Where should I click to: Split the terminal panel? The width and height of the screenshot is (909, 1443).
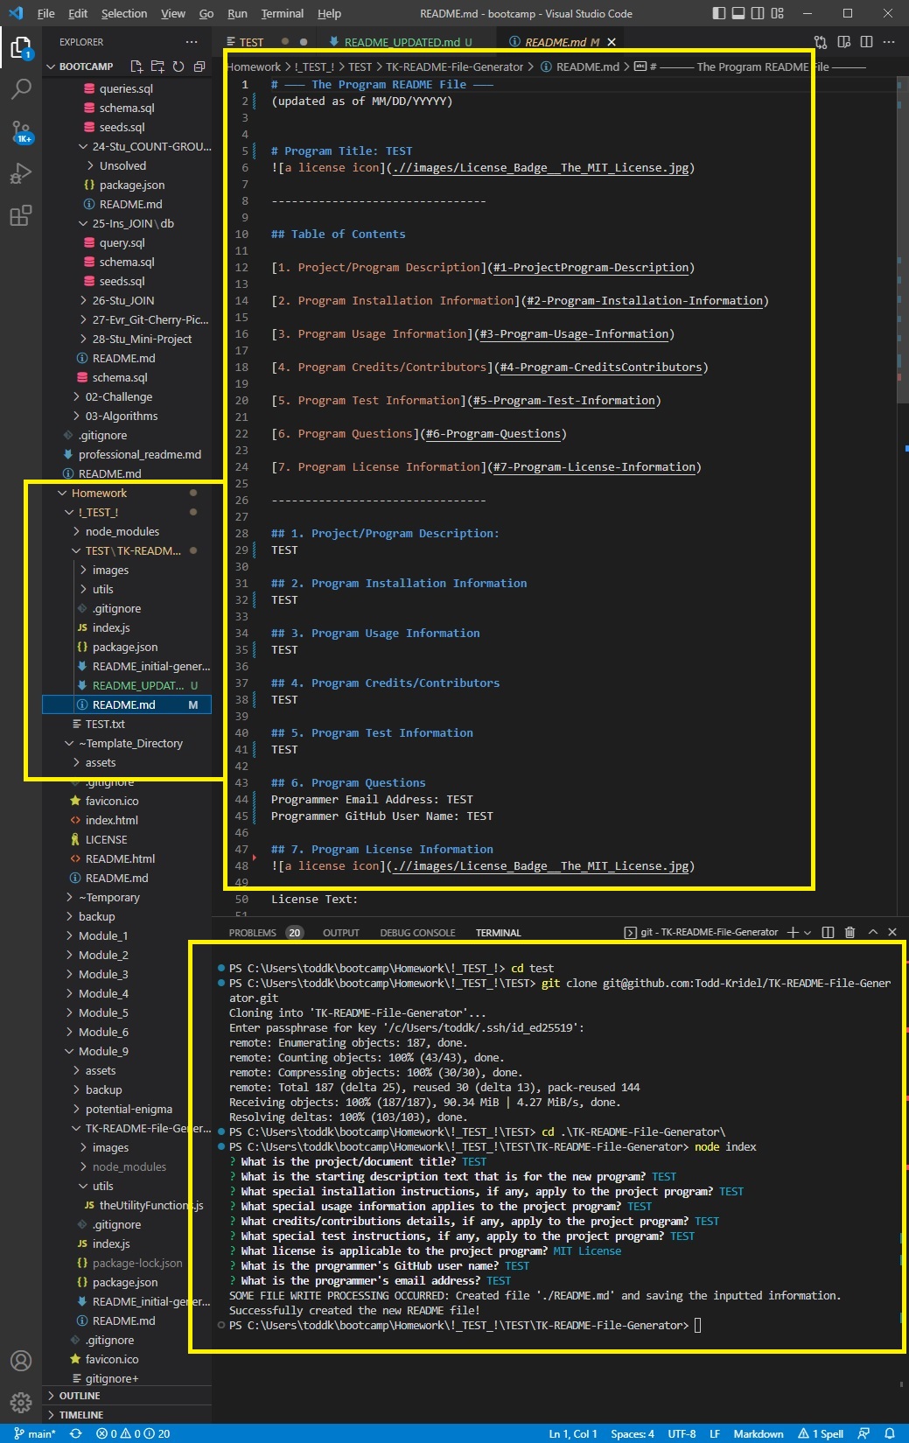828,933
